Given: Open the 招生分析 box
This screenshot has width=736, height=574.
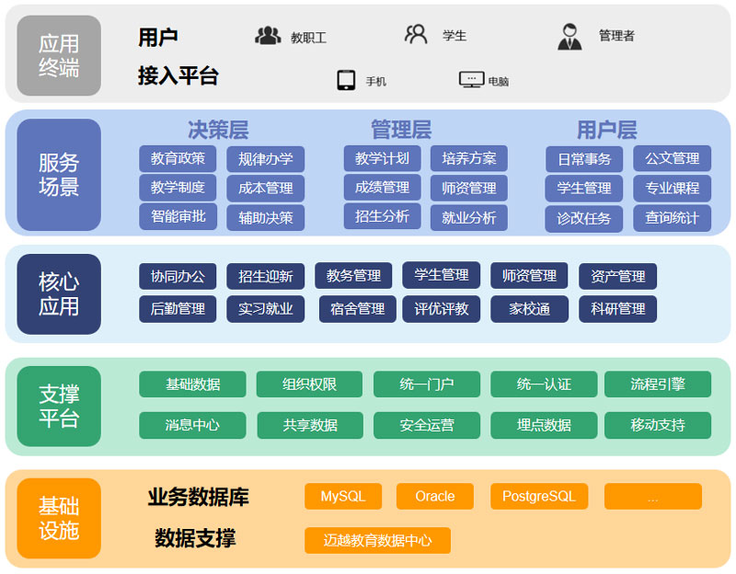Looking at the screenshot, I should (382, 216).
